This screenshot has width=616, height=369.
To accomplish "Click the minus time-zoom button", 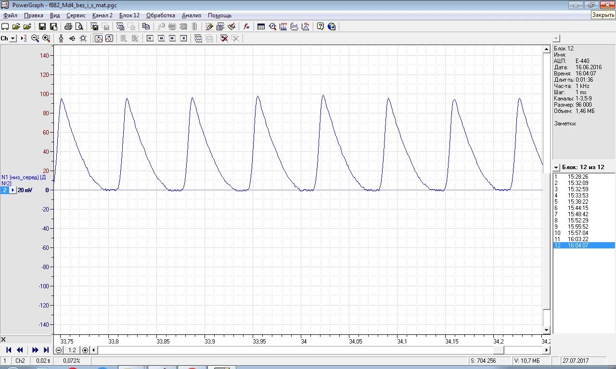I will [x=59, y=350].
